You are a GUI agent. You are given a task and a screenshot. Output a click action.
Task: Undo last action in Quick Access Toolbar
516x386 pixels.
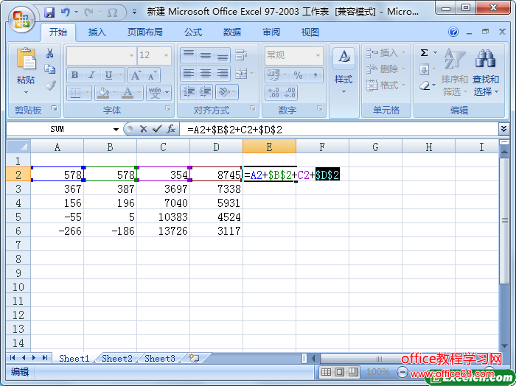[x=66, y=13]
